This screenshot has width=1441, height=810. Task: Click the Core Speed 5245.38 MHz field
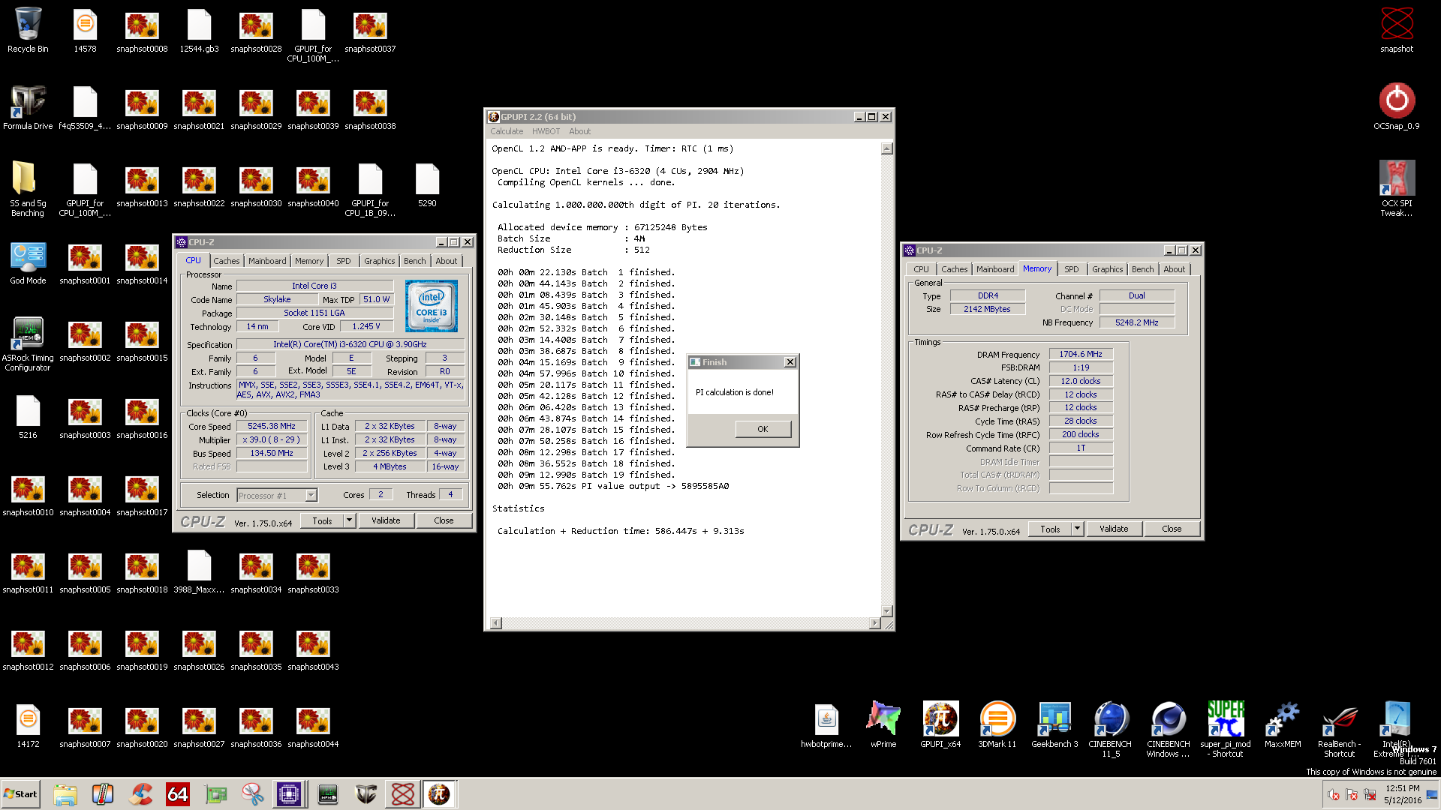click(272, 426)
